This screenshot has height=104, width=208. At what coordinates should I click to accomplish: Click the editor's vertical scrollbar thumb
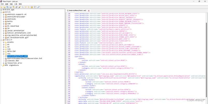[x=206, y=60]
